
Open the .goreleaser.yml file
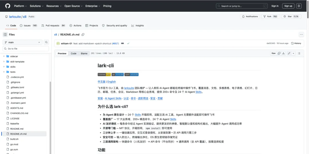pos(18,98)
